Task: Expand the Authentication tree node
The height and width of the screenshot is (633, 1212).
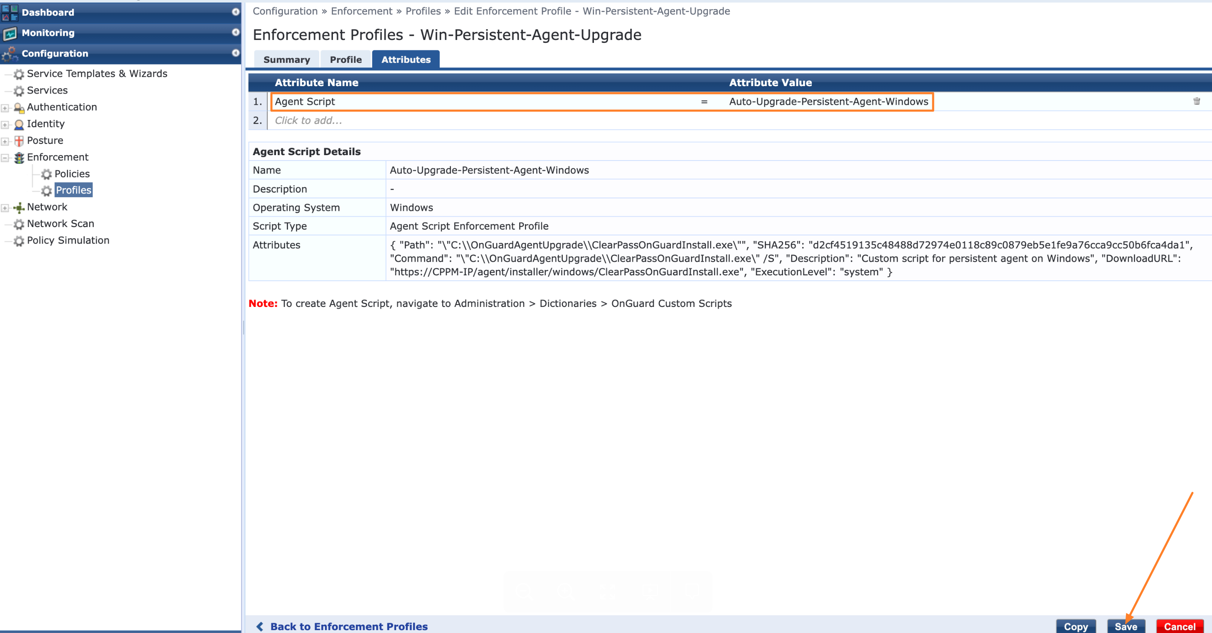Action: pyautogui.click(x=5, y=108)
